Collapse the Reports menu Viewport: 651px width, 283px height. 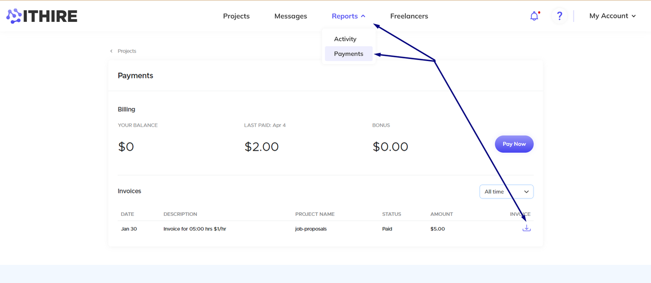pos(348,16)
